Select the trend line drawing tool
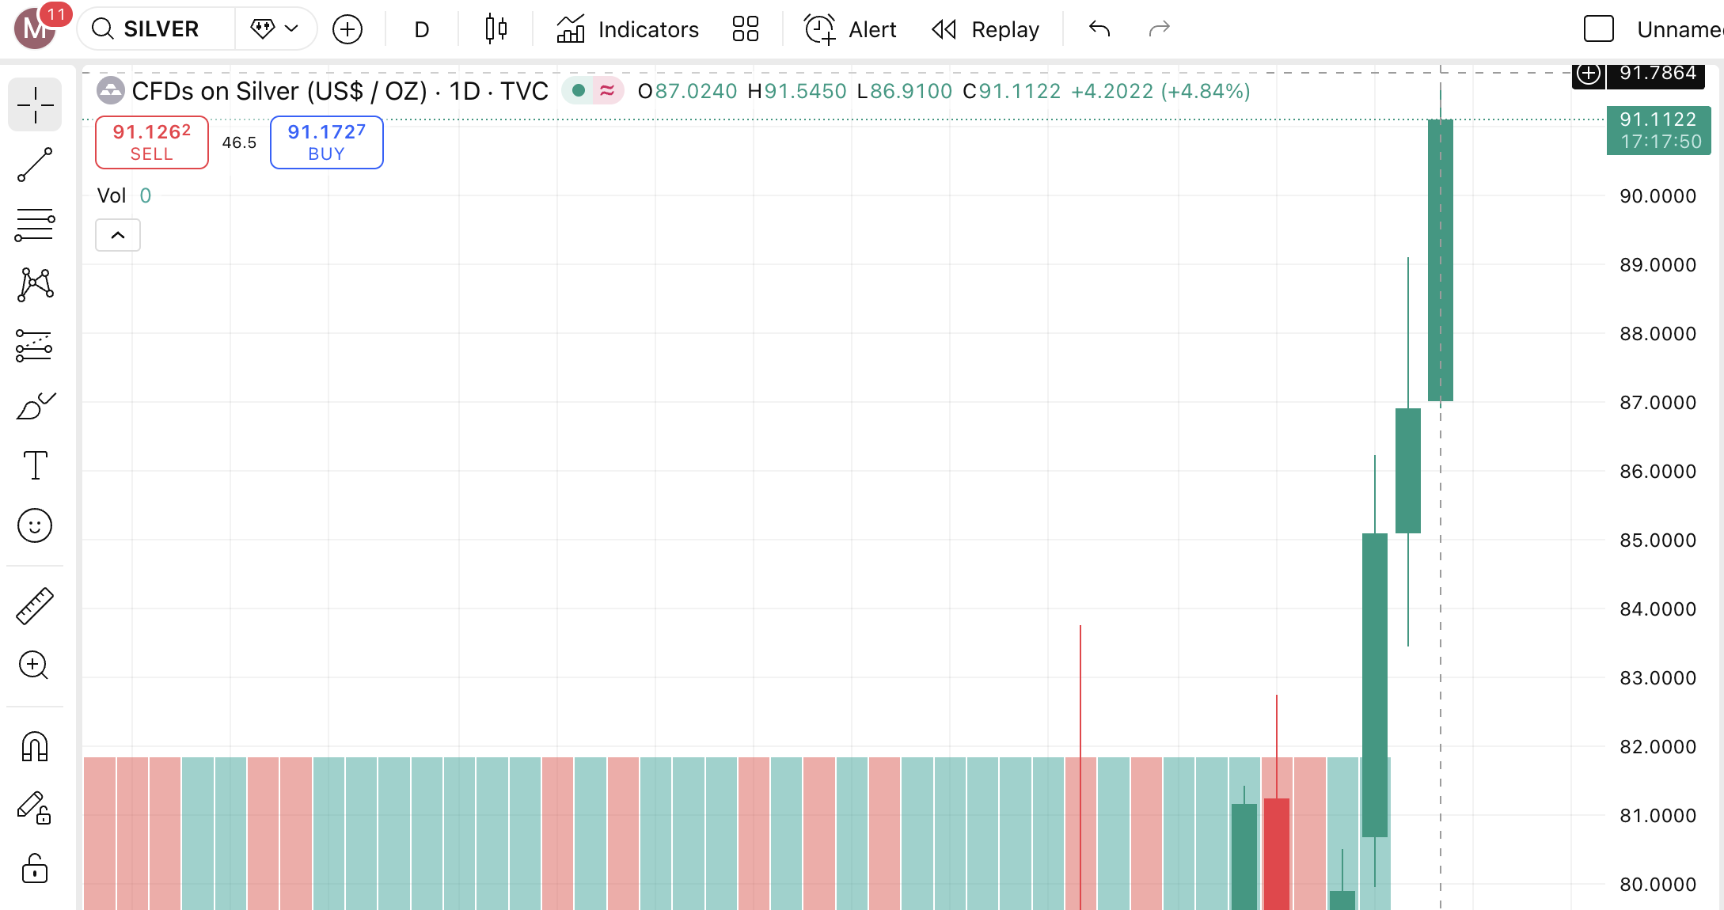The height and width of the screenshot is (910, 1724). click(x=35, y=165)
